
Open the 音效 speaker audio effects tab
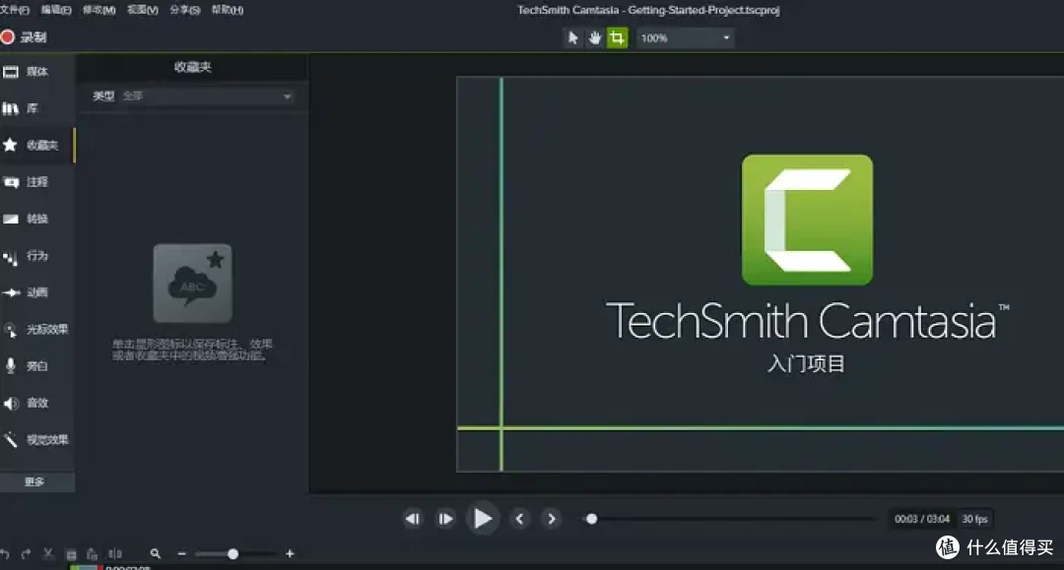[x=36, y=403]
